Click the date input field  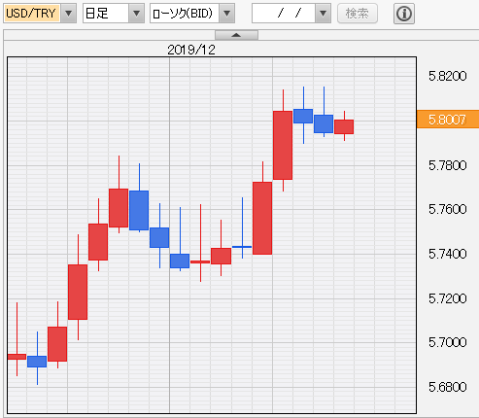(x=284, y=14)
